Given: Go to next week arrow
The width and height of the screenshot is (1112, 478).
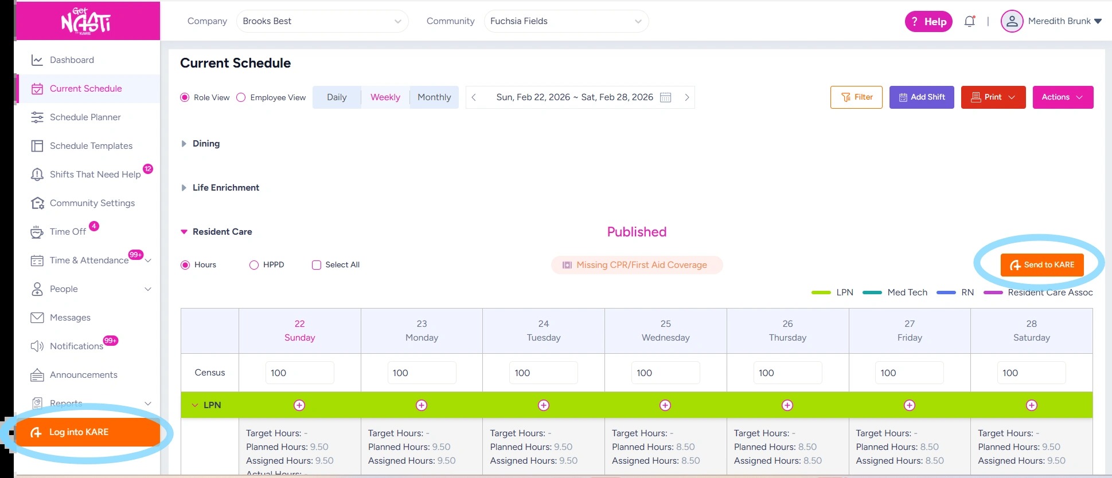Looking at the screenshot, I should (686, 97).
